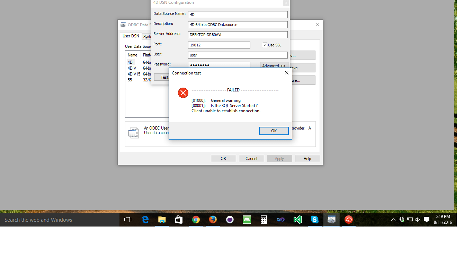473x266 pixels.
Task: Click the Data Source Name field
Action: coord(238,15)
